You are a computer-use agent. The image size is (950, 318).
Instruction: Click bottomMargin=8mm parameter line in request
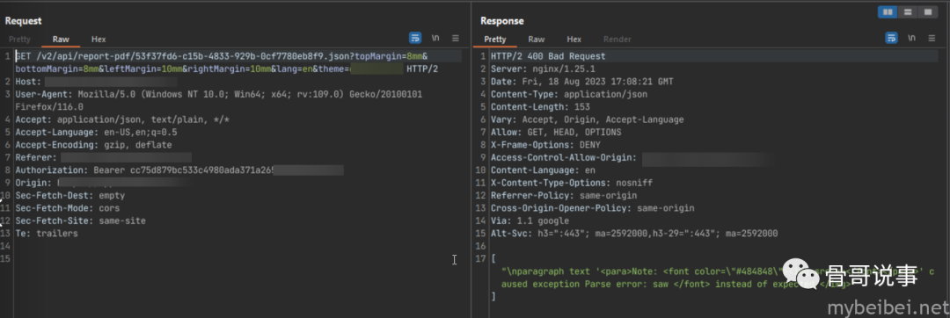[227, 69]
